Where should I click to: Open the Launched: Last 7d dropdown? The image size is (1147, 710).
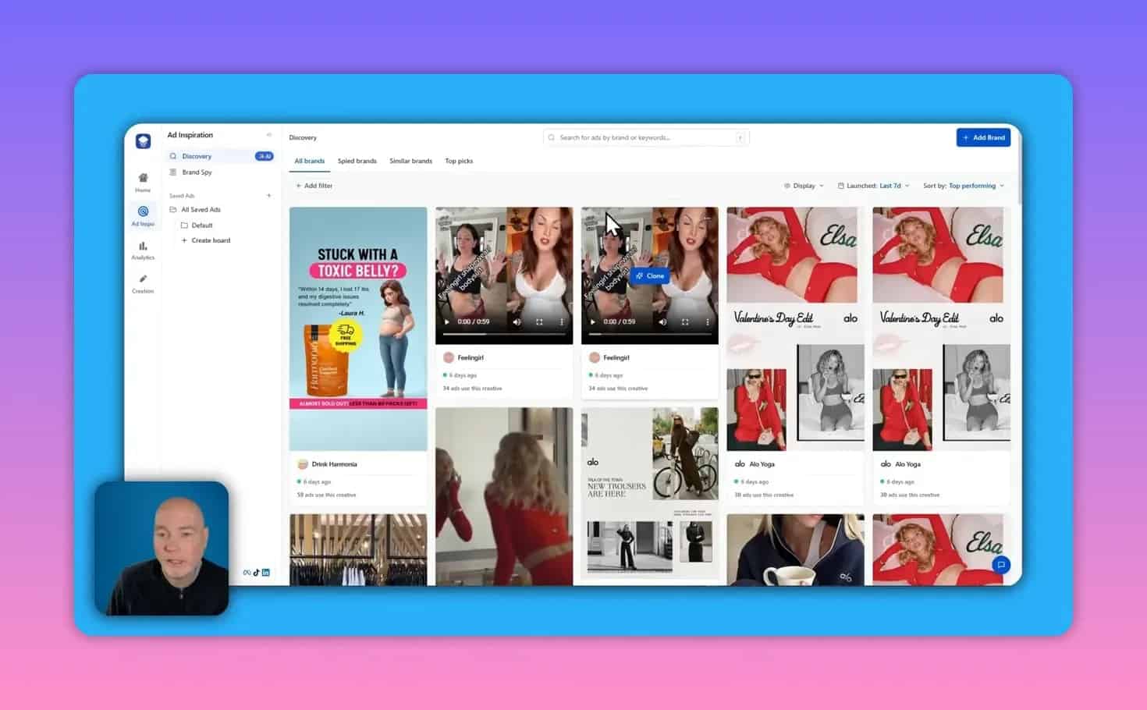[x=873, y=186]
